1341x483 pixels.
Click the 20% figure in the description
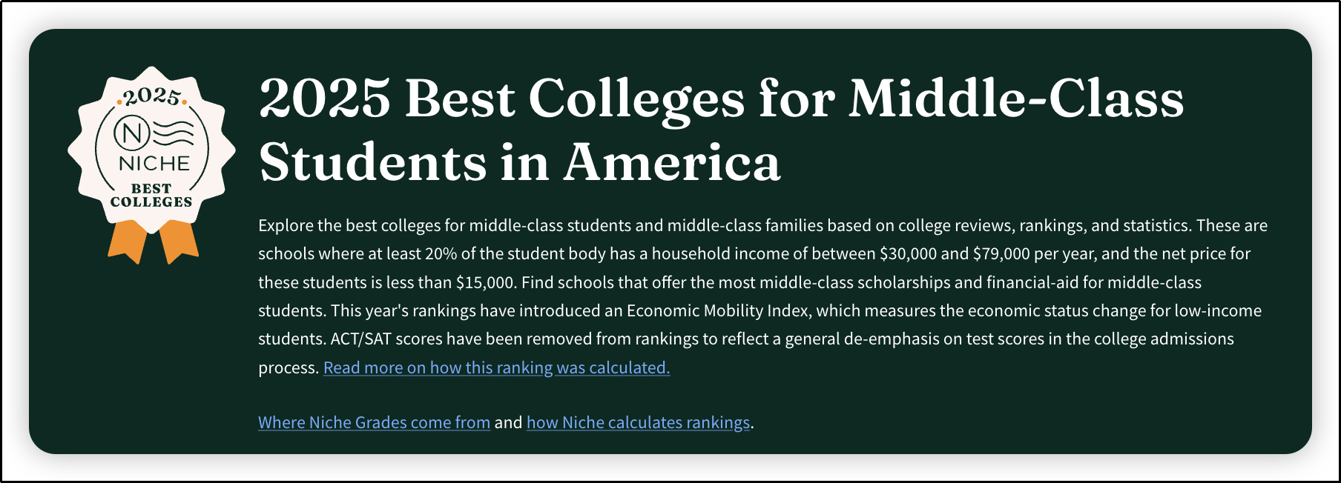coord(441,253)
